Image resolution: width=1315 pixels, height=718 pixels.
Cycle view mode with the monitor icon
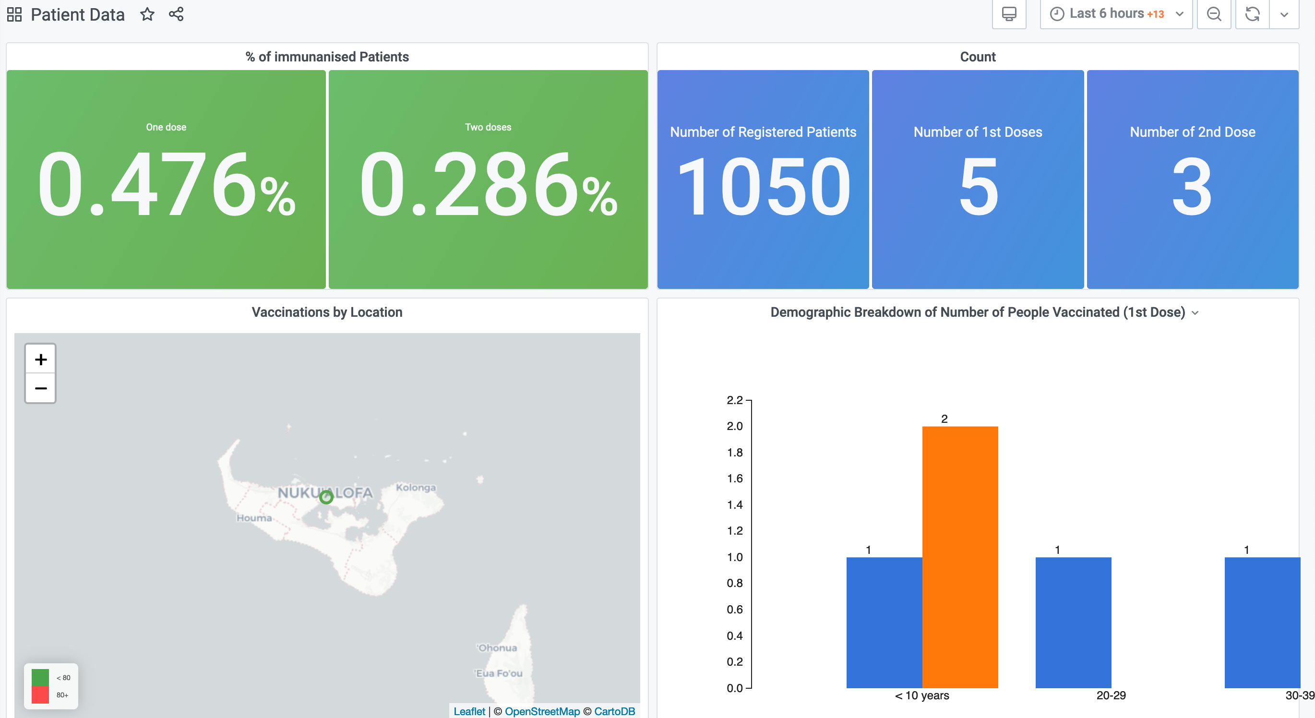[x=1009, y=14]
